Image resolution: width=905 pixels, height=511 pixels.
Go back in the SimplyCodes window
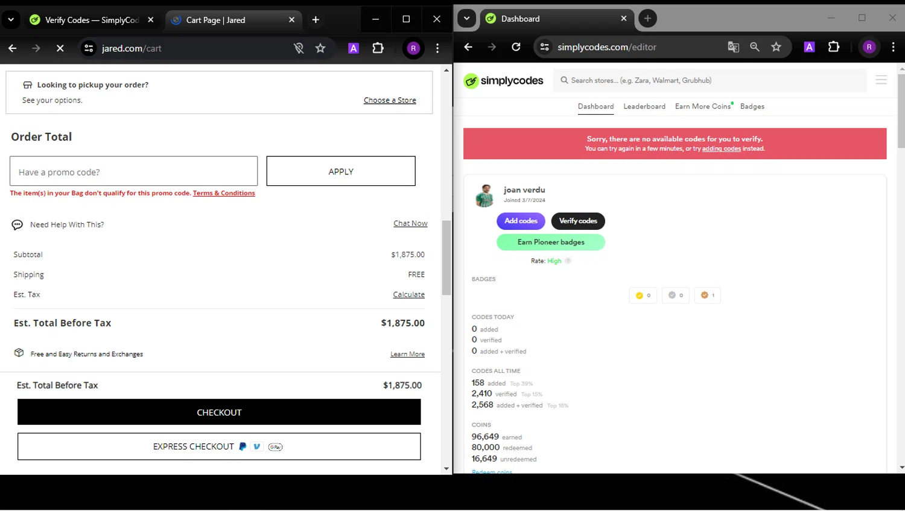point(468,47)
